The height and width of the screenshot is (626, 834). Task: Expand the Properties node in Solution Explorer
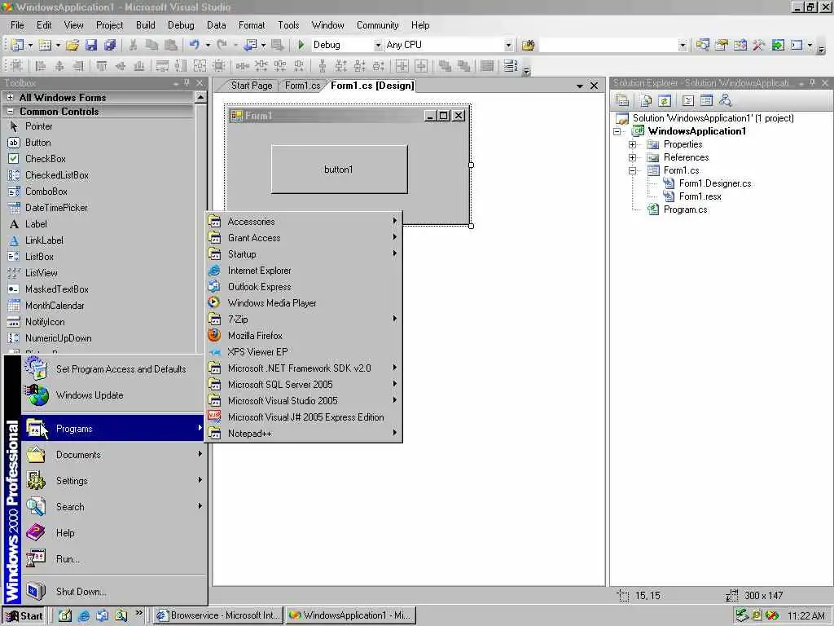point(632,145)
